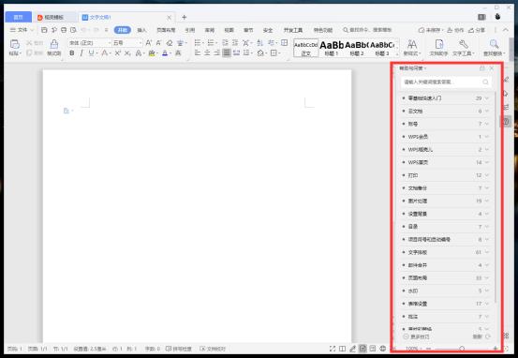Increase font size with A+ icon
Image resolution: width=518 pixels, height=358 pixels.
(149, 43)
